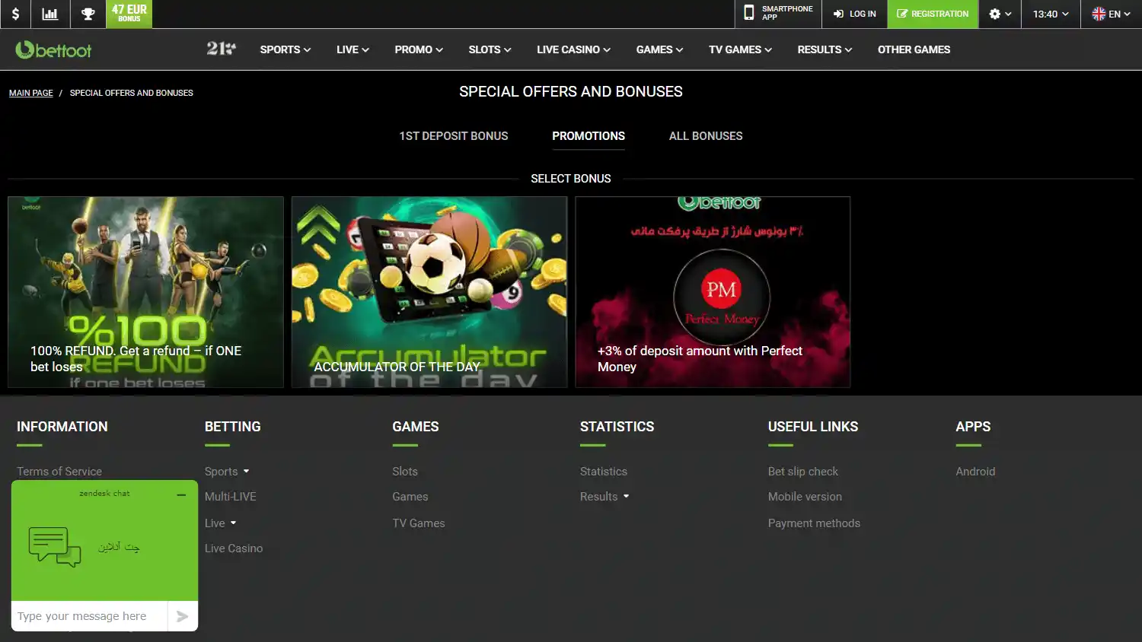Expand the Games menu
This screenshot has height=642, width=1142.
click(x=659, y=49)
